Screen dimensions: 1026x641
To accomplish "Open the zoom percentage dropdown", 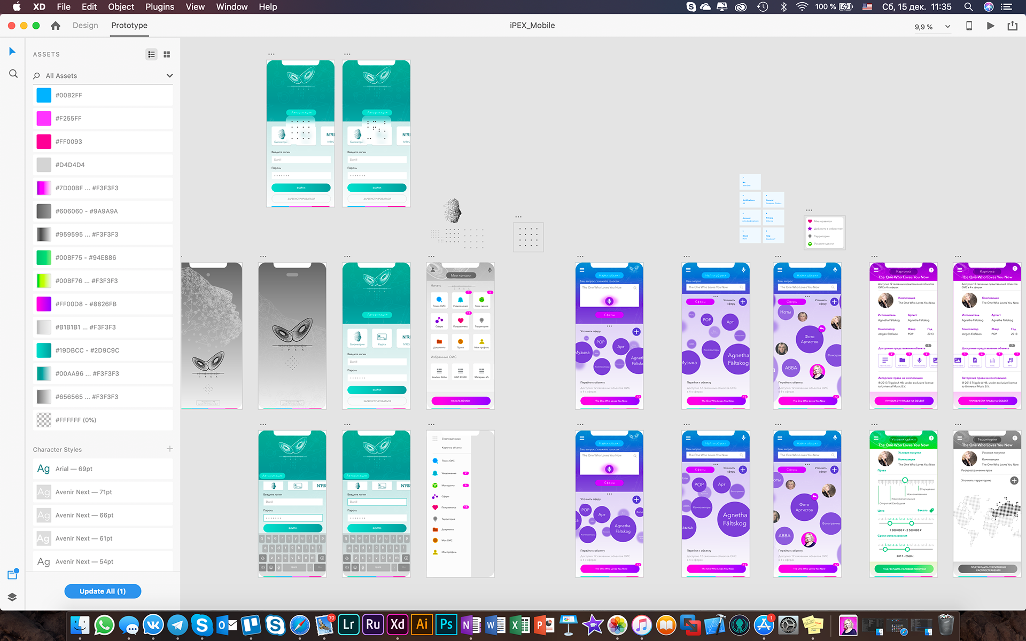I will coord(948,26).
